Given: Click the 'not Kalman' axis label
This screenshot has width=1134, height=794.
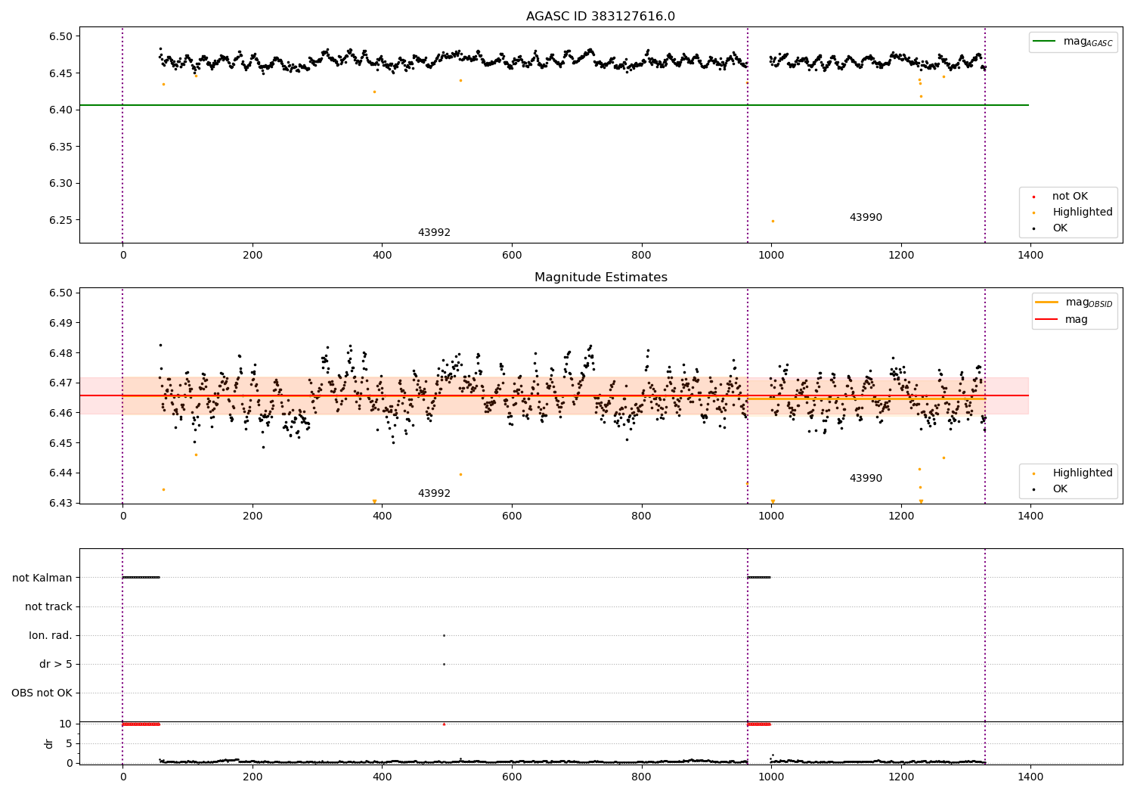Looking at the screenshot, I should pos(42,578).
